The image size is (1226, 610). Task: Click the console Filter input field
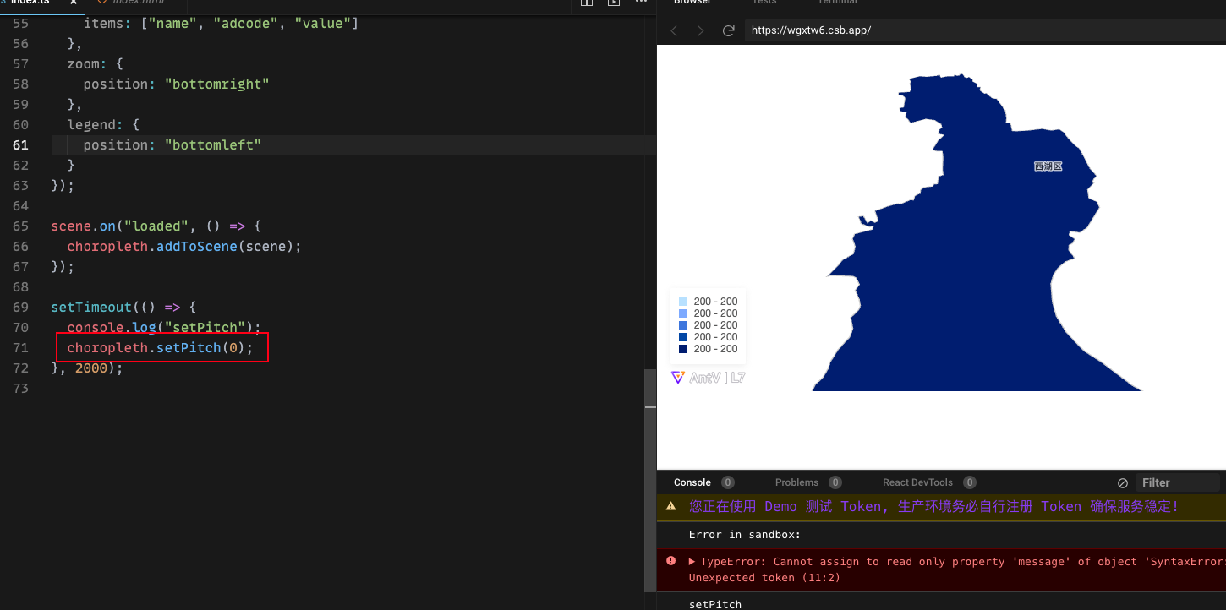[x=1175, y=482]
